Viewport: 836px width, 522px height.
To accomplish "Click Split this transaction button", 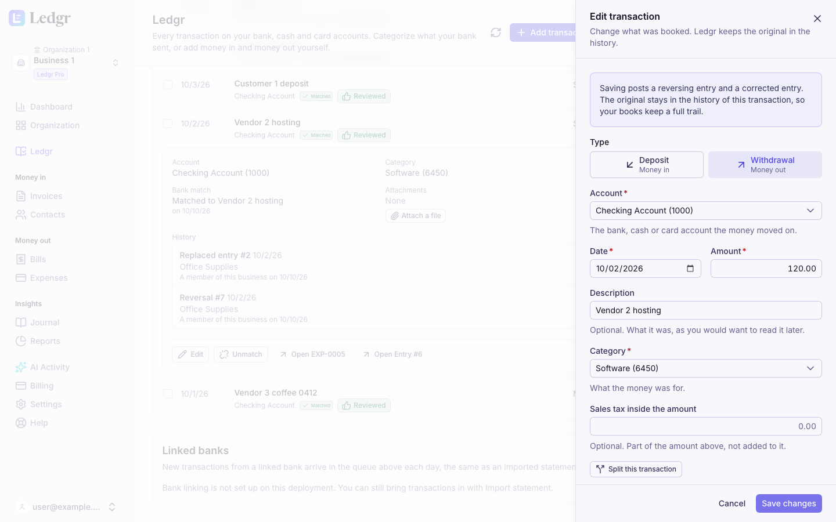I will 636,469.
